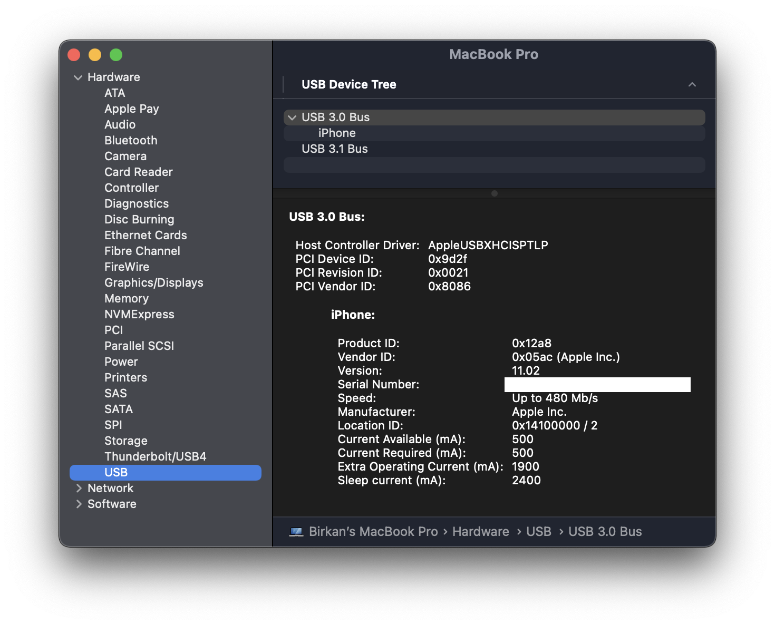Click the Product ID value 0x12a8
Viewport: 775px width, 625px height.
(x=531, y=344)
